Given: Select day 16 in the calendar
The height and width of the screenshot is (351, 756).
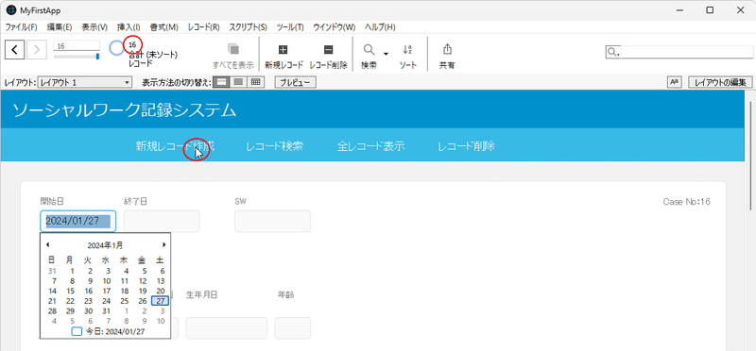Looking at the screenshot, I should [89, 291].
